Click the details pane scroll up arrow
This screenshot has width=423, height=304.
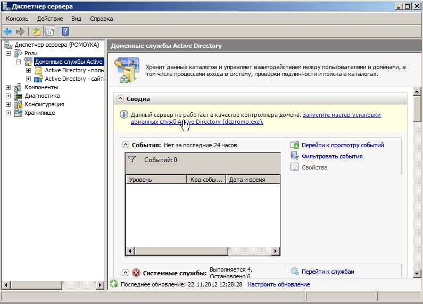click(x=417, y=91)
